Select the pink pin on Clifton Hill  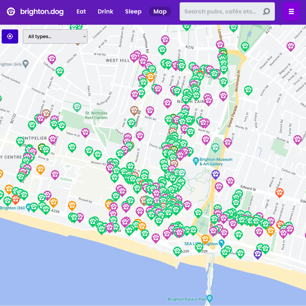(x=52, y=59)
